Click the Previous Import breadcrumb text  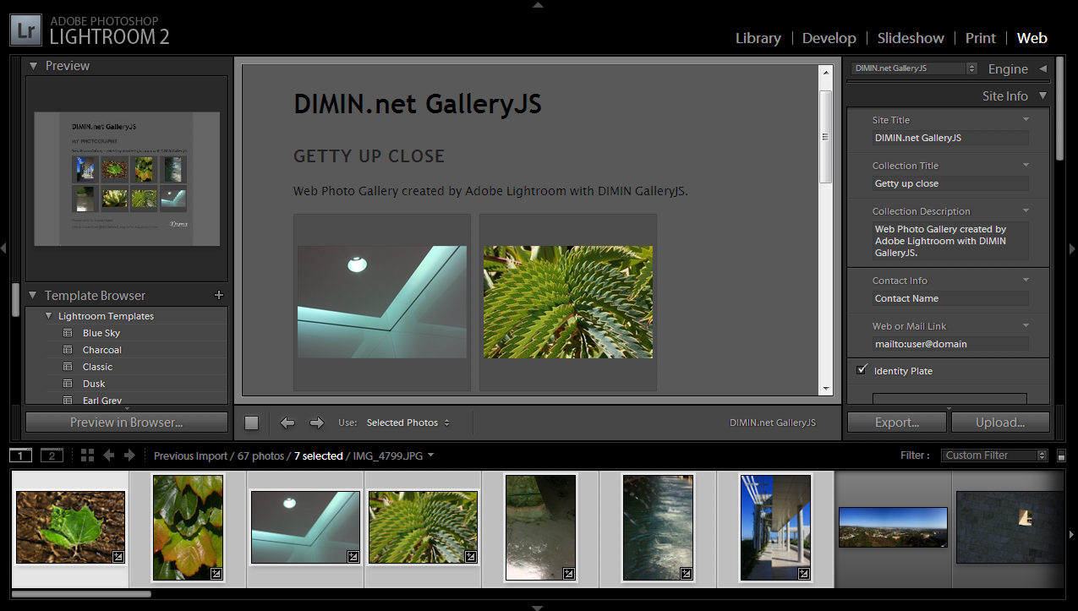pos(190,456)
